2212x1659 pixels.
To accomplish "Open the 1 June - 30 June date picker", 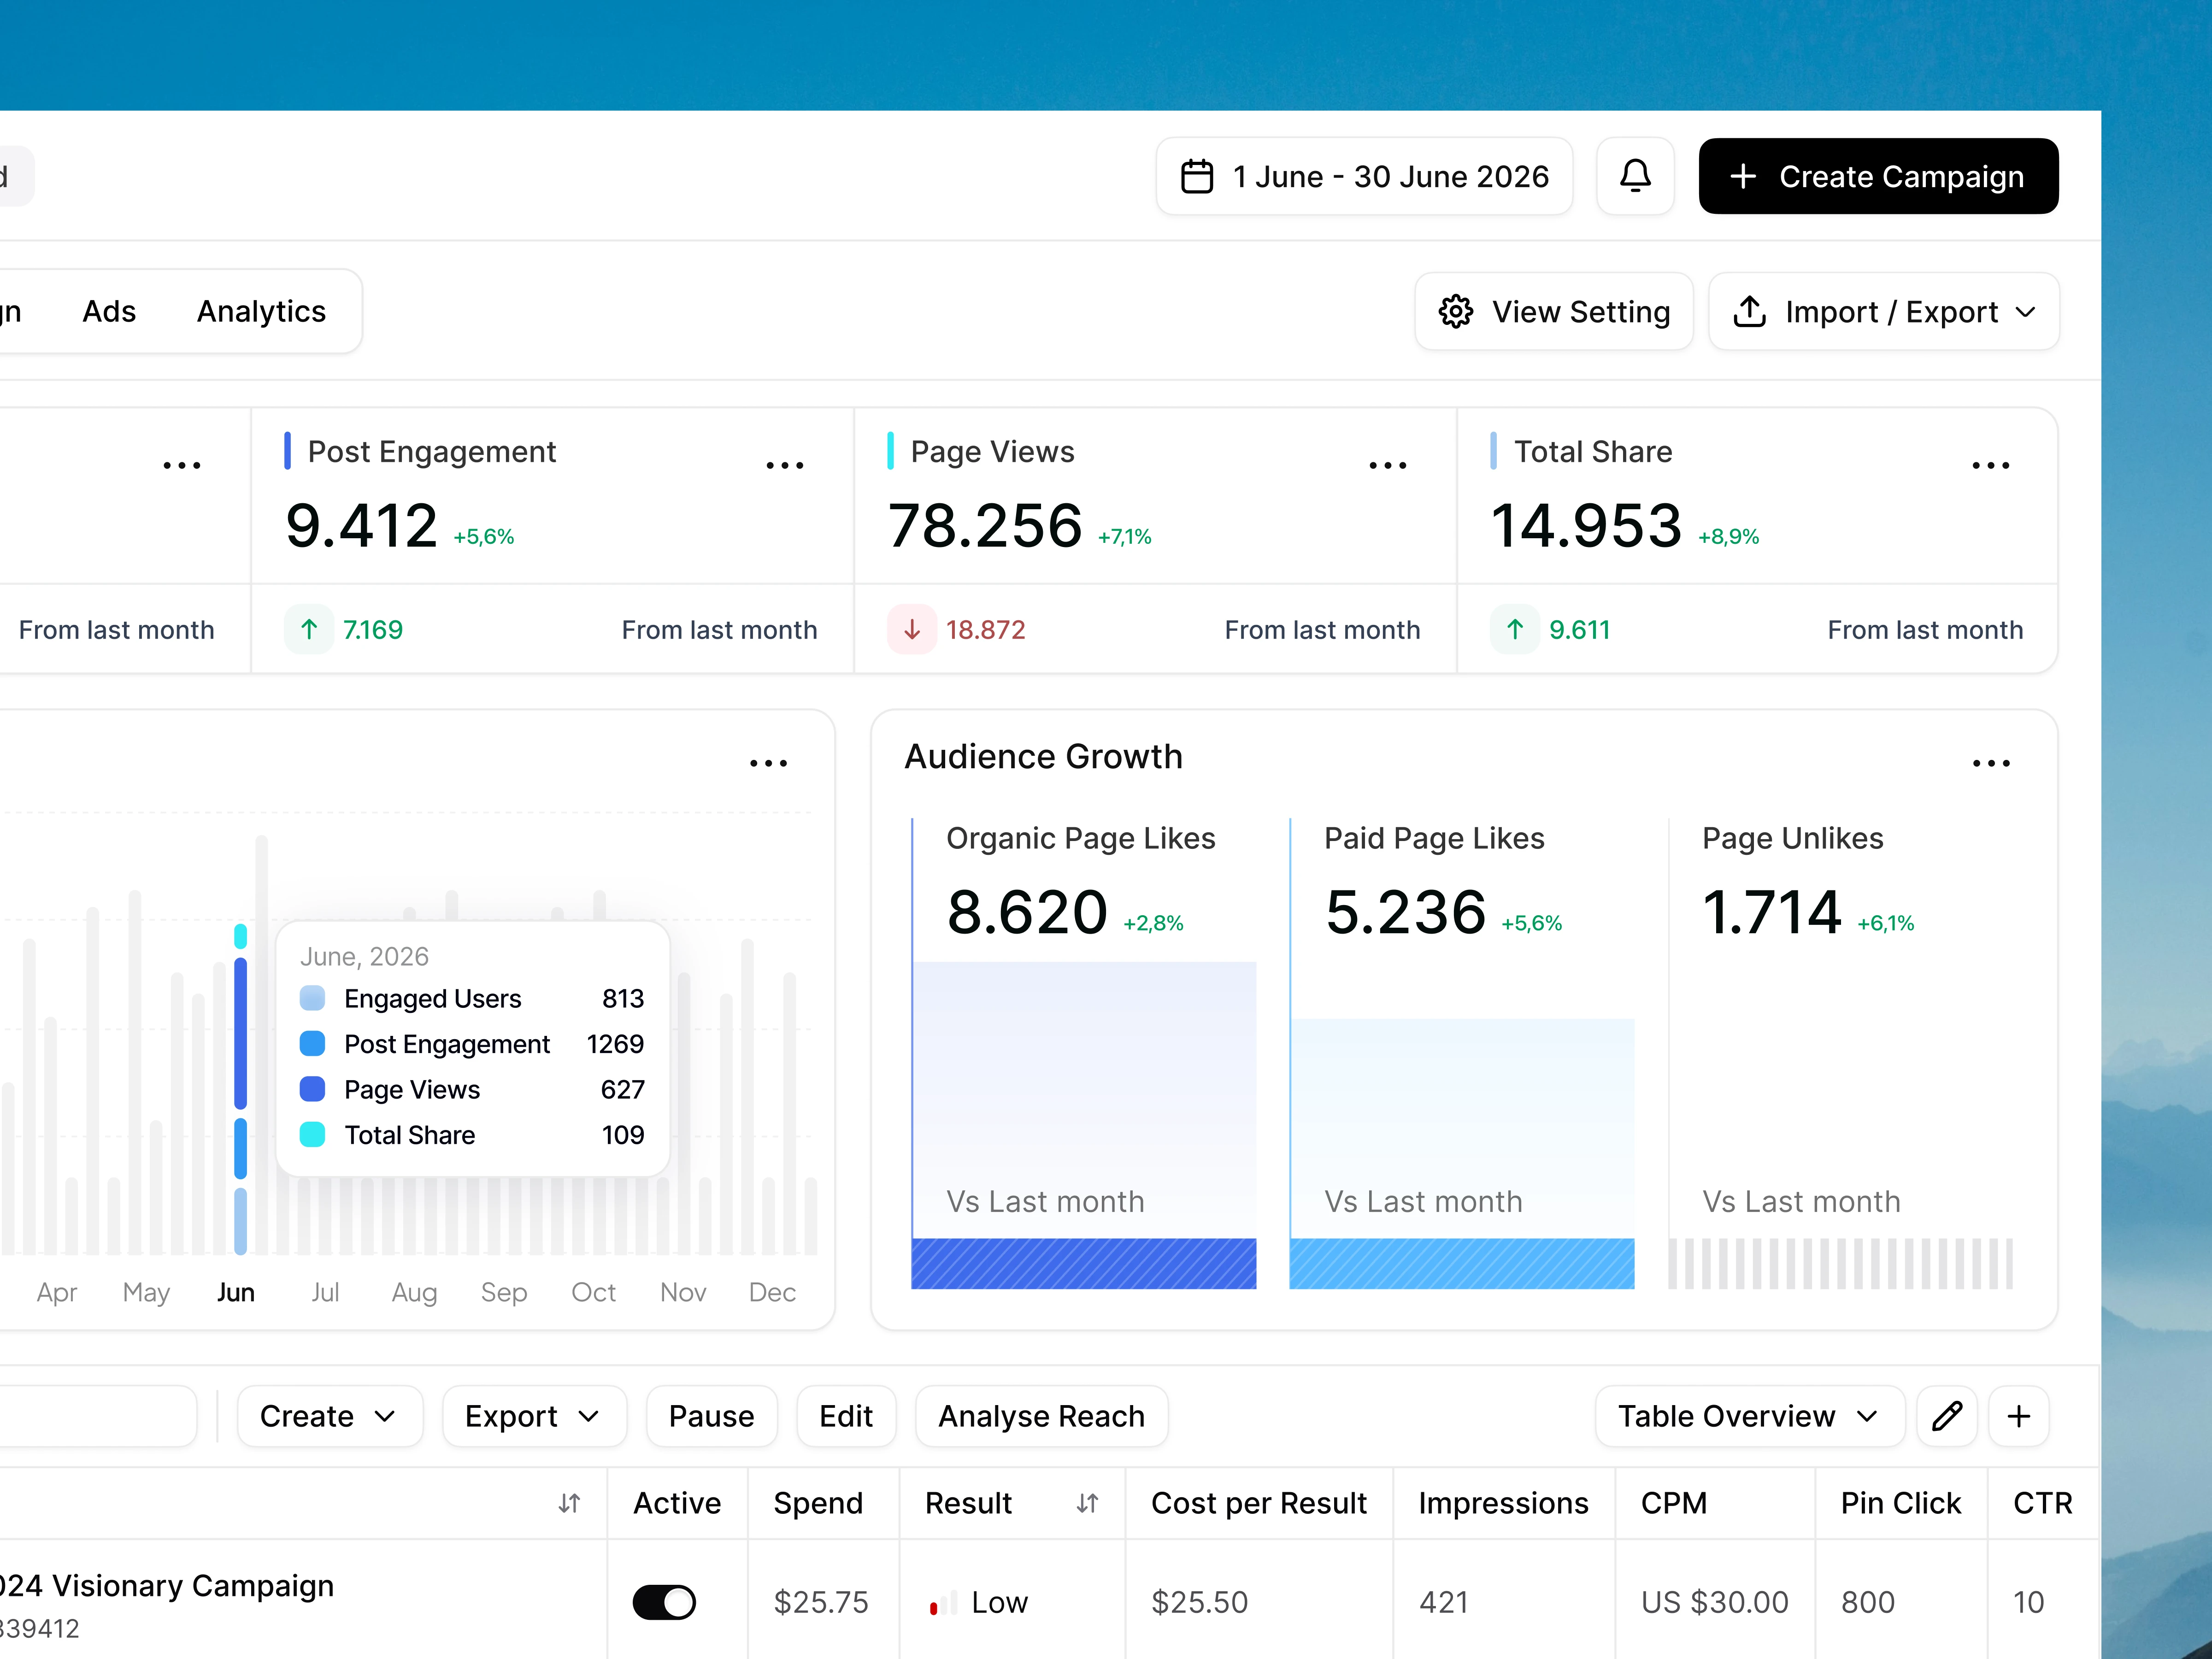I will [1364, 176].
